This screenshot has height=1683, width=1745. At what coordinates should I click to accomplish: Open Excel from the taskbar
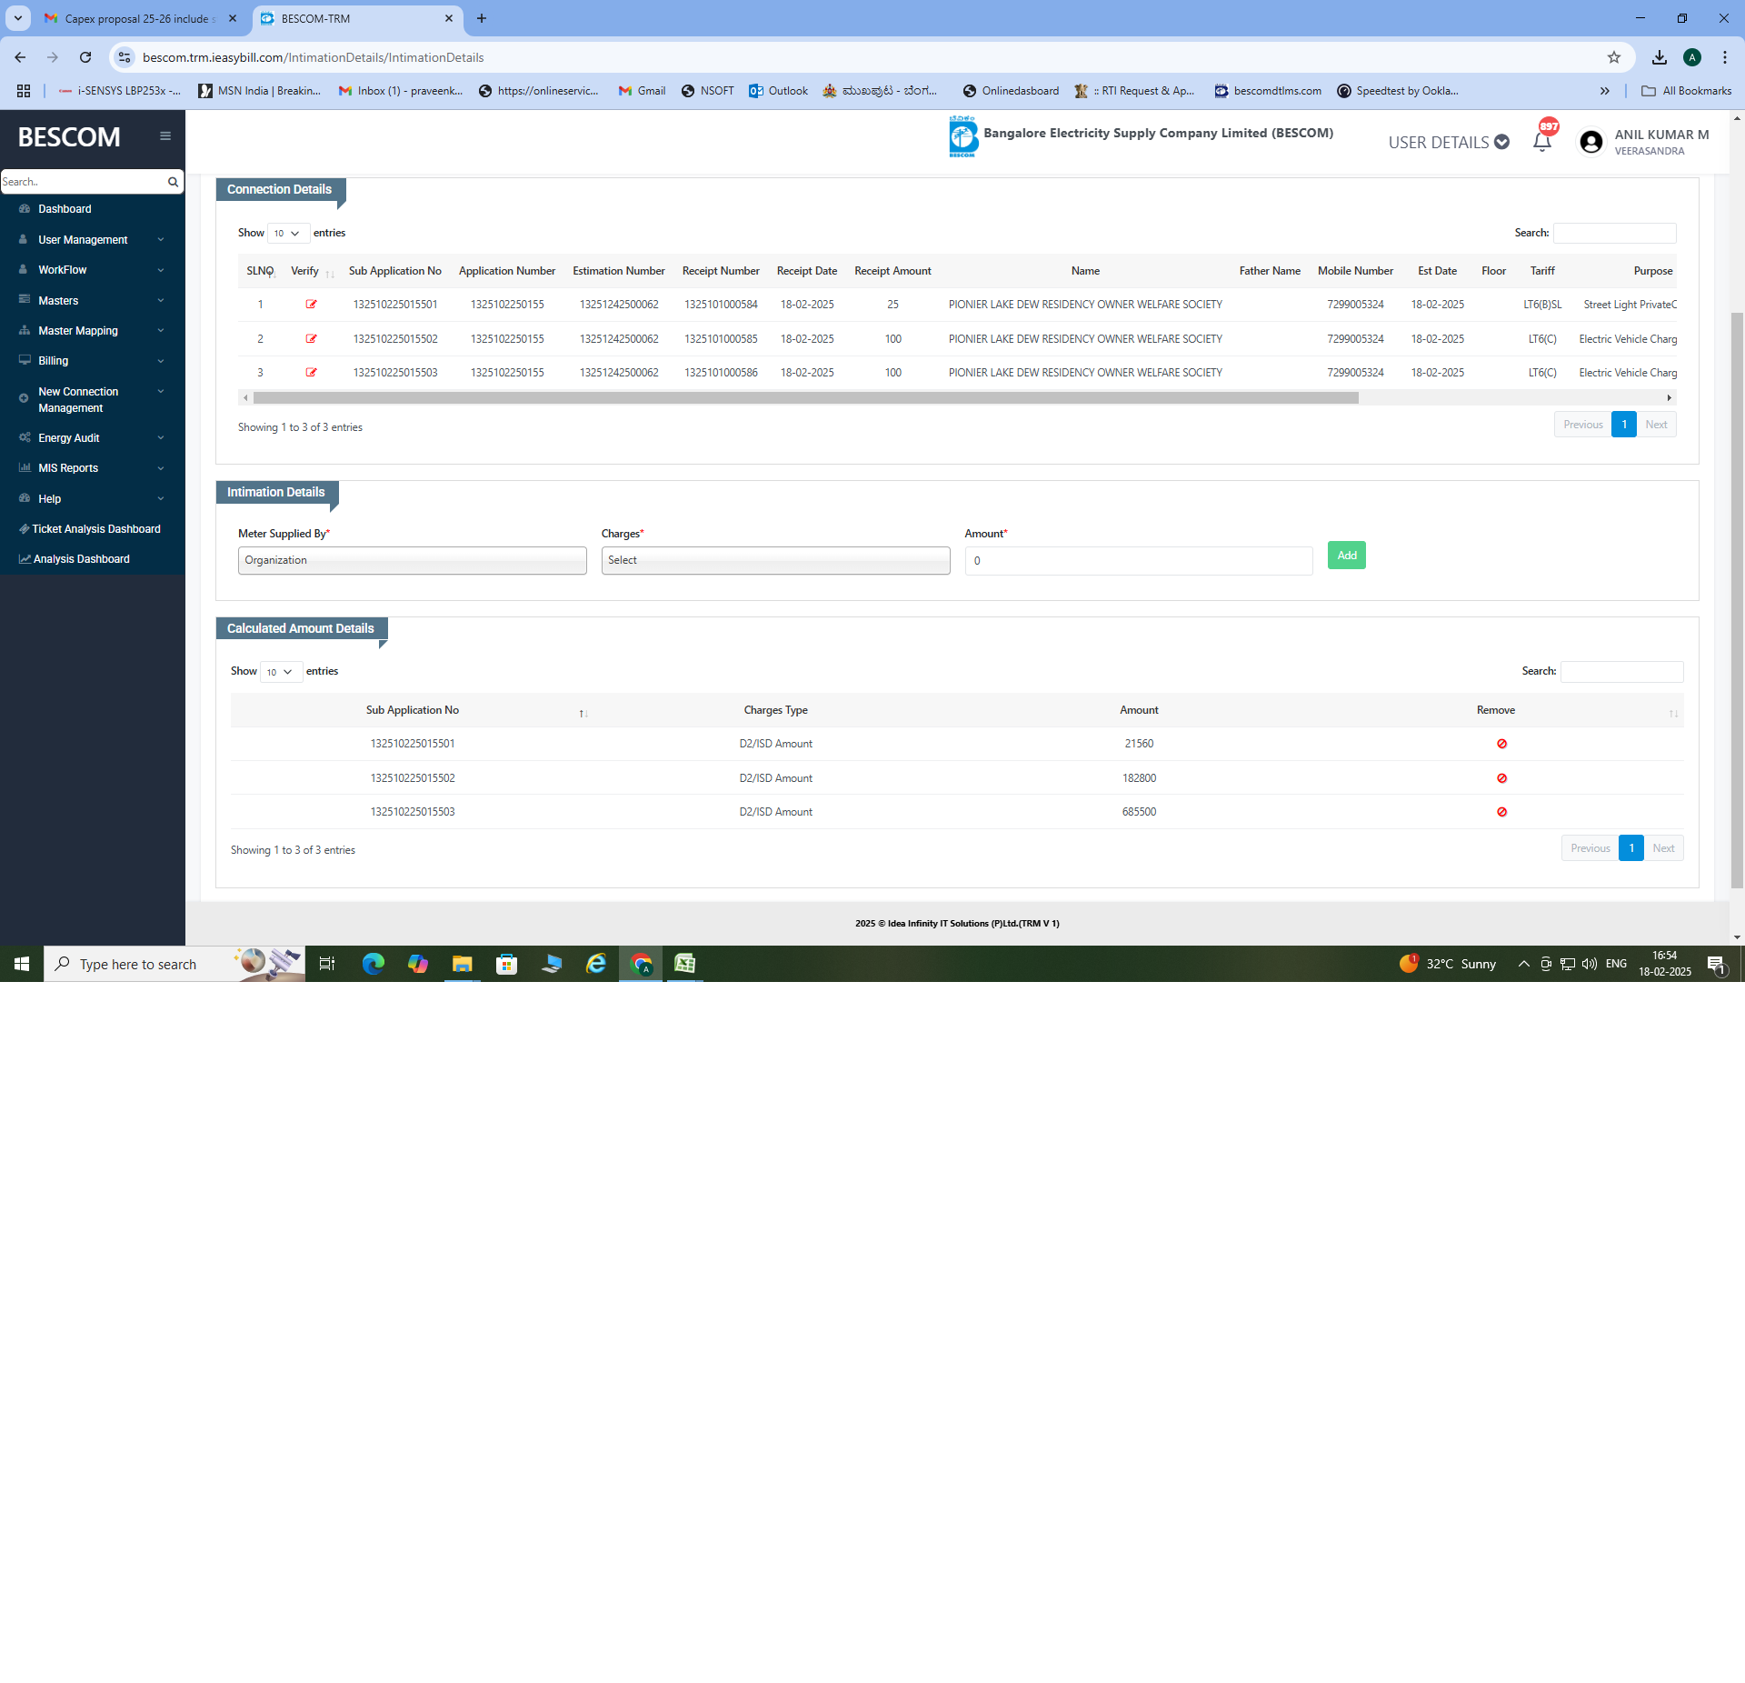(685, 964)
